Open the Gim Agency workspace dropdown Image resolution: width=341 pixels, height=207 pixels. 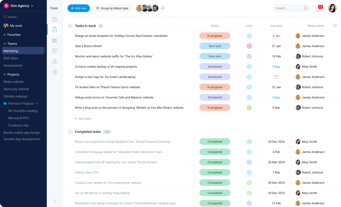20,6
